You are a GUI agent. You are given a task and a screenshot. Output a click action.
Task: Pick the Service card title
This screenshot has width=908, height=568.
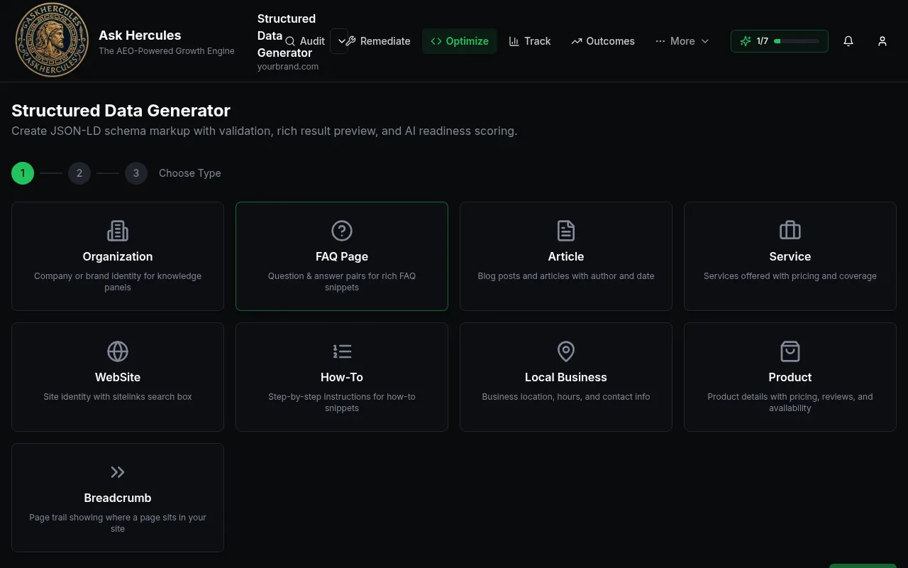(790, 256)
